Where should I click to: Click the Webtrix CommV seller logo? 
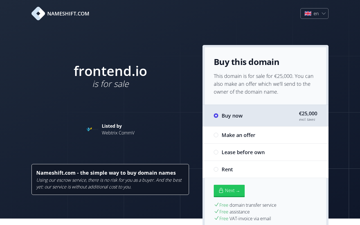[x=92, y=129]
